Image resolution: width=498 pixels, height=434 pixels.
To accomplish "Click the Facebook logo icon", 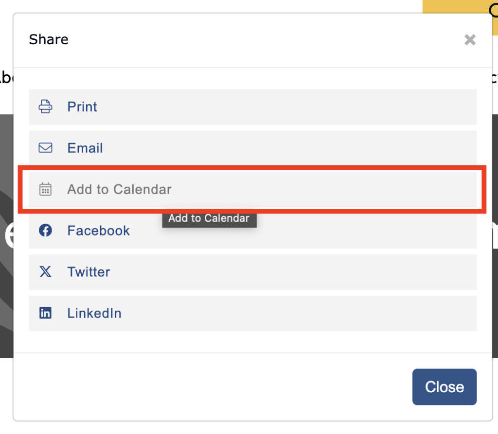I will pos(45,230).
